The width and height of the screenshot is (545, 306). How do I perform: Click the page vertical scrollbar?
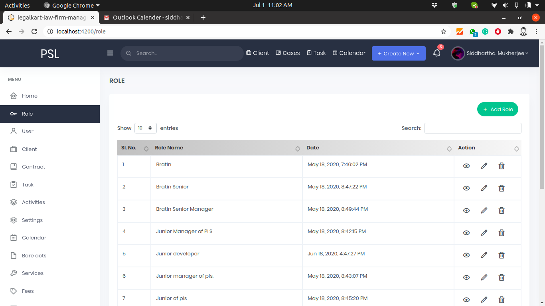(542, 120)
